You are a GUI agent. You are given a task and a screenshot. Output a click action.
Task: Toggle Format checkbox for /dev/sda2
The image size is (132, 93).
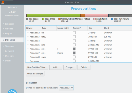click(x=74, y=33)
